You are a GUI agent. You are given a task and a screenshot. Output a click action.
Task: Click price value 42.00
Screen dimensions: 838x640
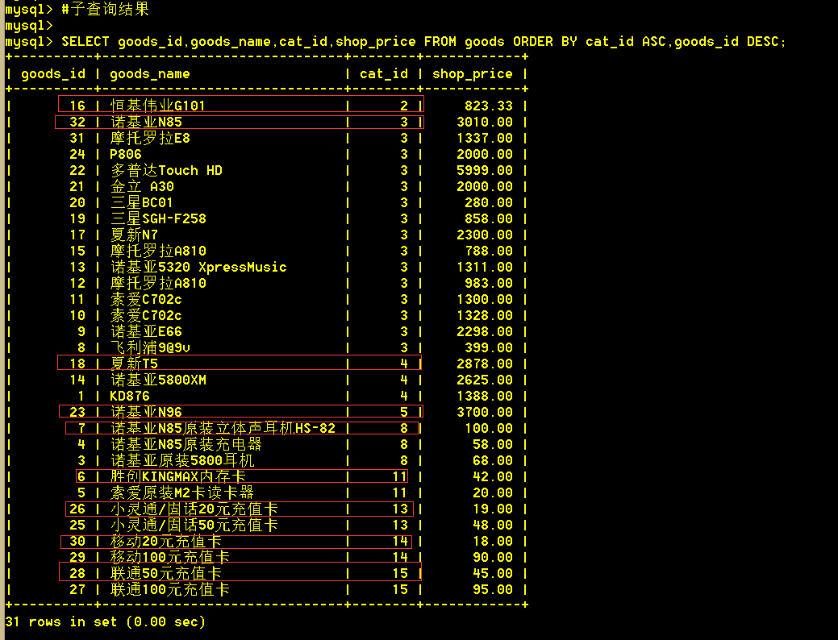point(493,476)
